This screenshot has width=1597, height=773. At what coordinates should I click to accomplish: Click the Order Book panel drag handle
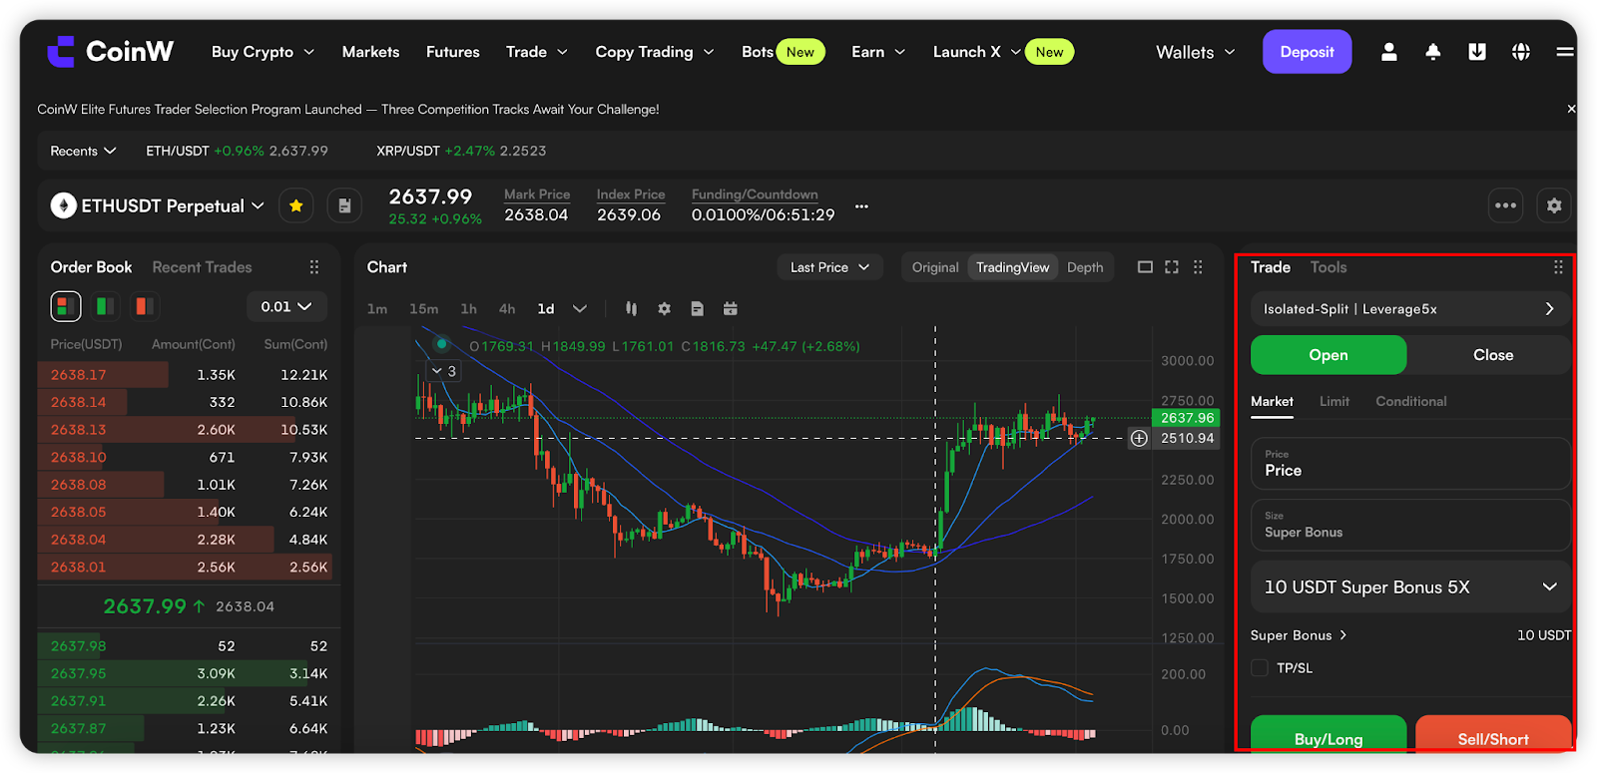click(x=314, y=267)
